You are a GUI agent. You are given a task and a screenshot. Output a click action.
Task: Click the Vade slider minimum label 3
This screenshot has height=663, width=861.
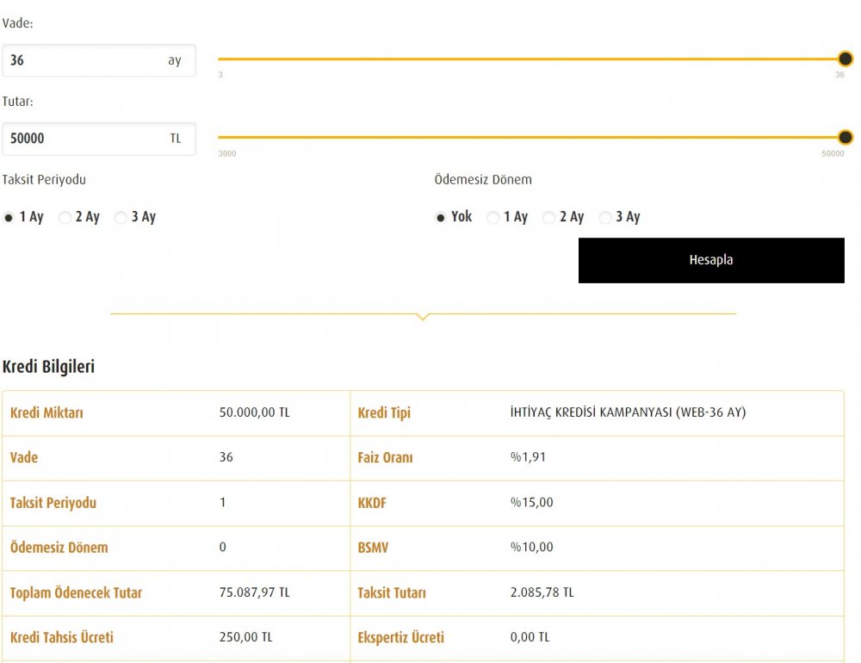220,75
